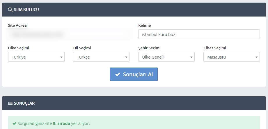Click the Sonuçları Al button
Screen dimensions: 268x129
pos(134,74)
